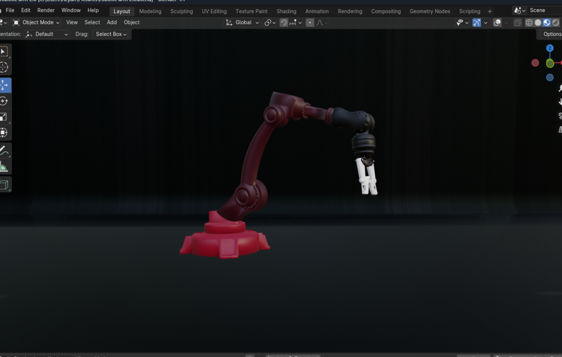Select the Measure tool

tap(5, 166)
